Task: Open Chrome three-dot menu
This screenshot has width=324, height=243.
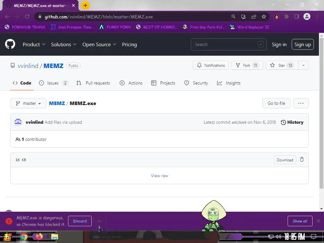Action: 317,16
